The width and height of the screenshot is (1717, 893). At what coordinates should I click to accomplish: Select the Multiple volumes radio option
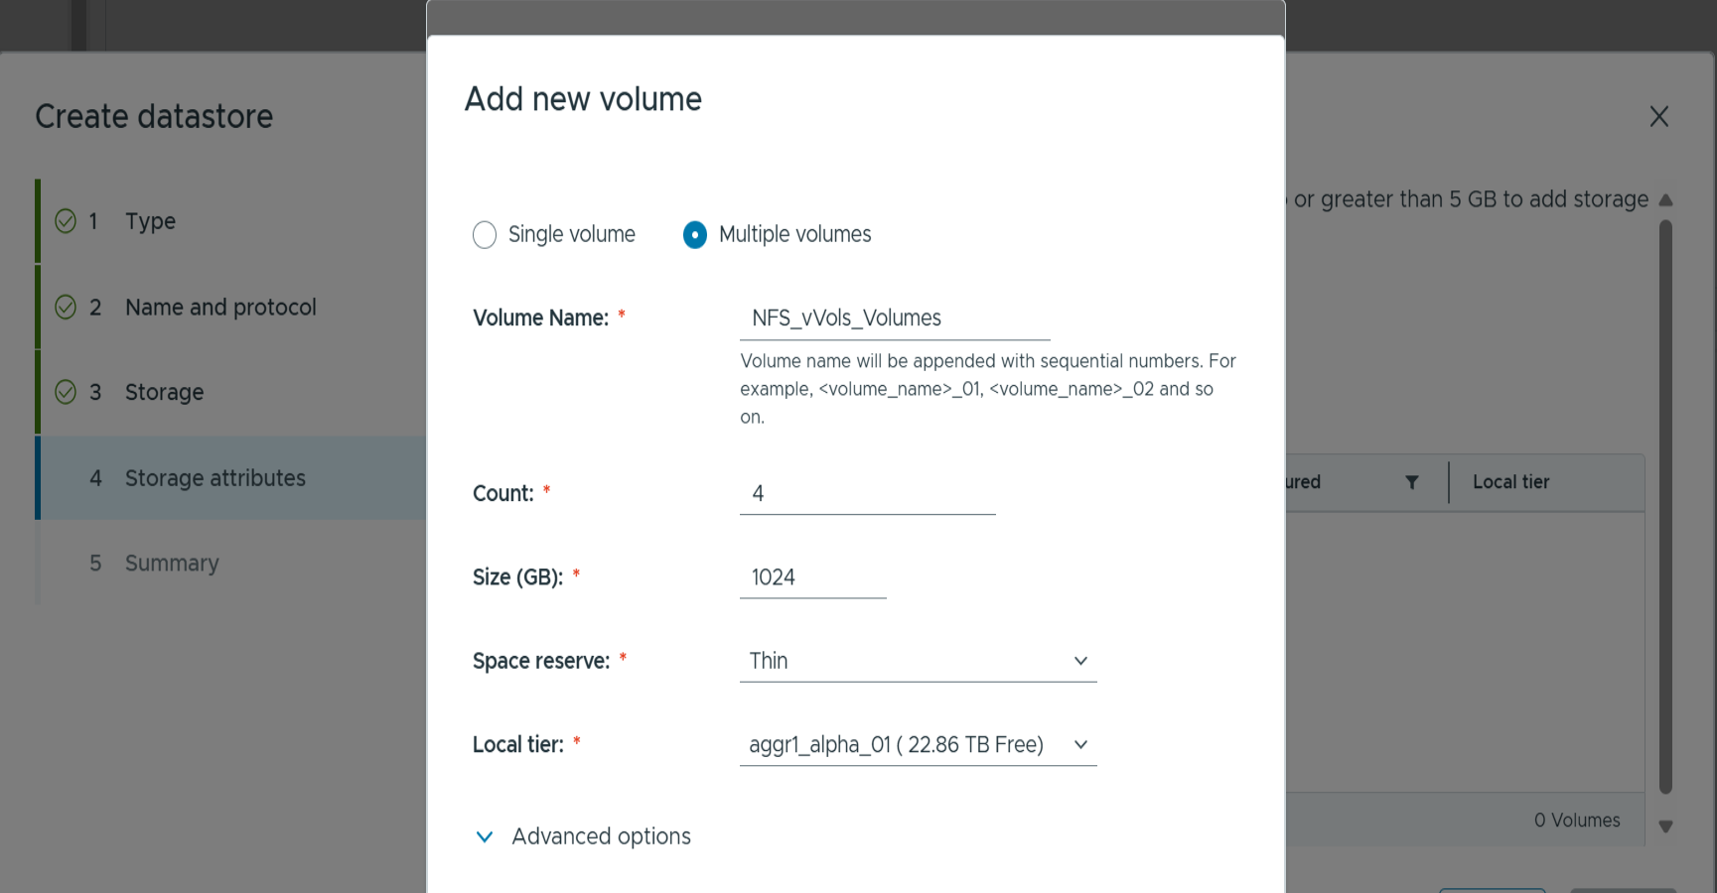point(695,235)
